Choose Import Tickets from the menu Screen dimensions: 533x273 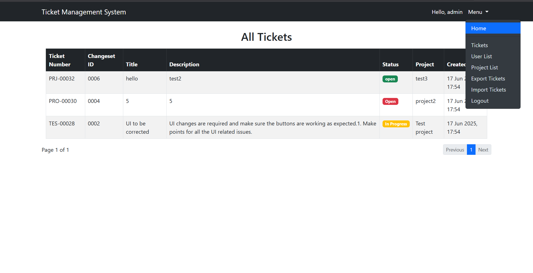(489, 89)
